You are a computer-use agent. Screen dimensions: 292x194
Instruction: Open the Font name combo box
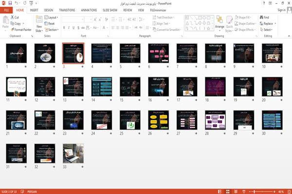pyautogui.click(x=73, y=19)
